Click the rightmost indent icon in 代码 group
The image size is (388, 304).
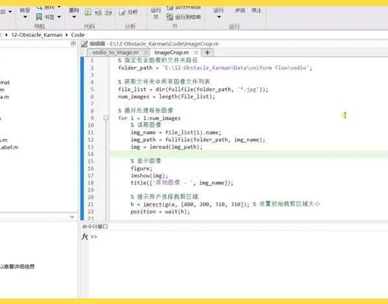[109, 12]
